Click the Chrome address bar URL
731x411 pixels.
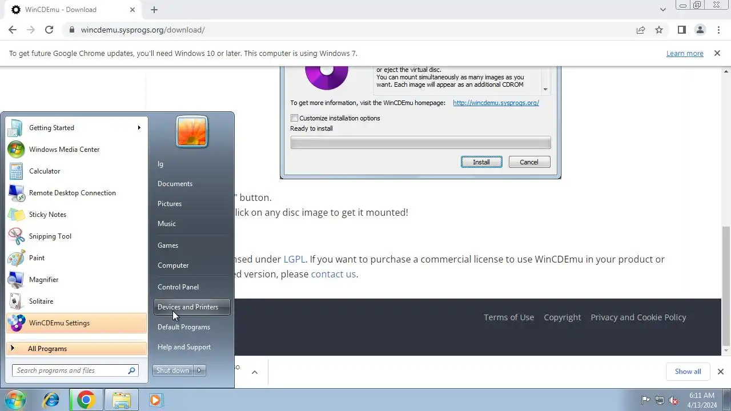pos(143,30)
